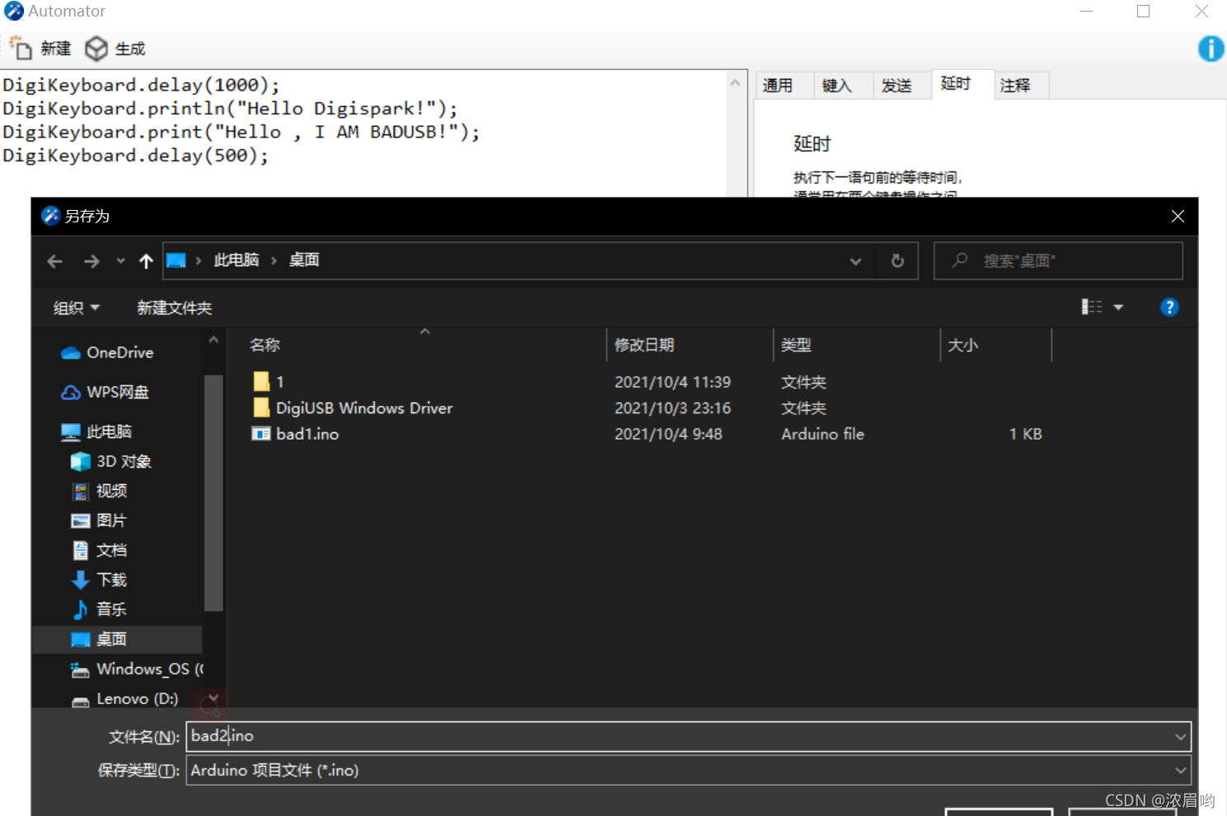This screenshot has width=1227, height=816.
Task: Click the search magnifier icon in 搜索"桌面" box
Action: [959, 260]
